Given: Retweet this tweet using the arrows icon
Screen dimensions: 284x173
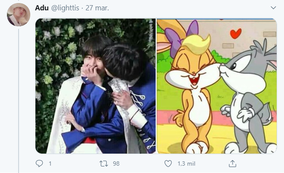Looking at the screenshot, I should tap(104, 164).
